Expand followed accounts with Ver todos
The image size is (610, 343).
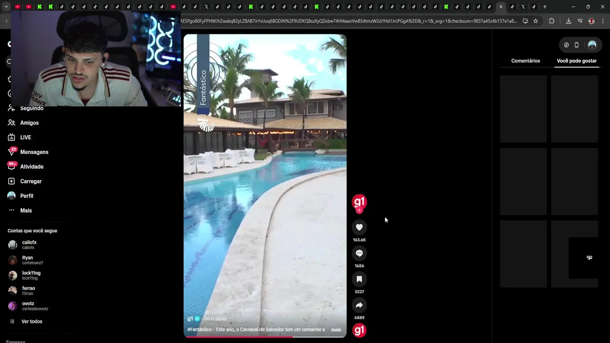(x=31, y=322)
